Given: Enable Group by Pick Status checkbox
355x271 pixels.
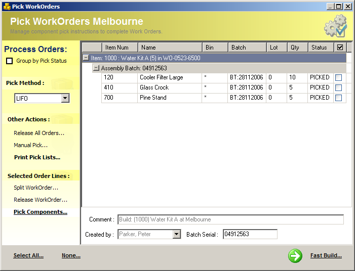Looking at the screenshot, I should 9,61.
